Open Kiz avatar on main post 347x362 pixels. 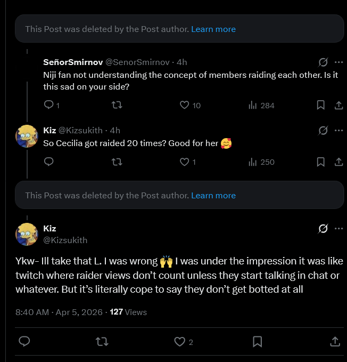click(27, 234)
